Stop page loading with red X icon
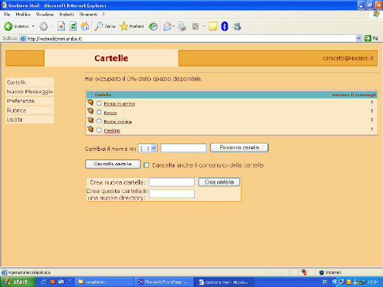This screenshot has width=383, height=287. [61, 26]
